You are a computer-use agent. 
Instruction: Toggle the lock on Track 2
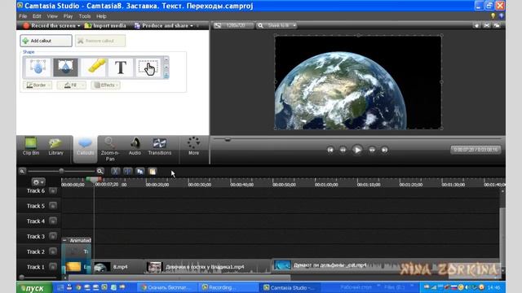tap(52, 251)
